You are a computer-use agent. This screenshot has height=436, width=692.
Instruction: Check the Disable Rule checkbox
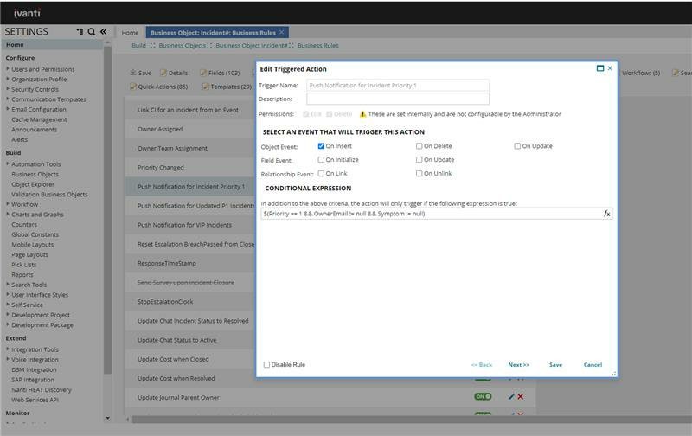pyautogui.click(x=266, y=364)
